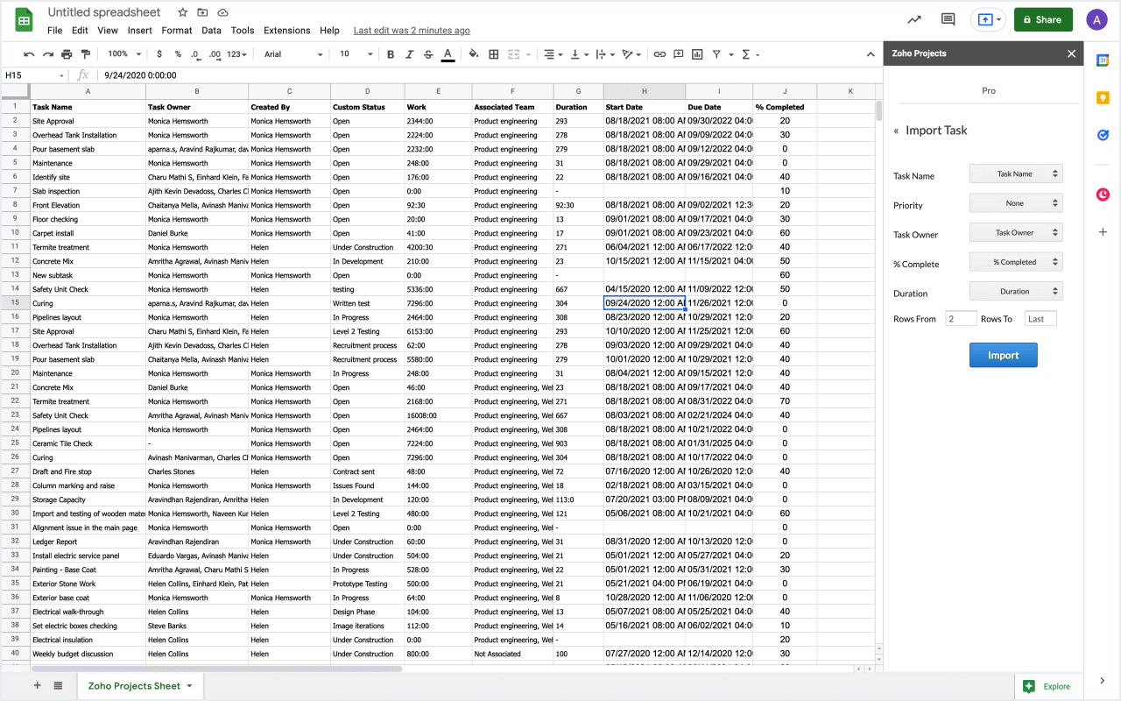Open 'Last edit was 2 minutes ago' history link
Screen dimensions: 1121x701
point(412,30)
